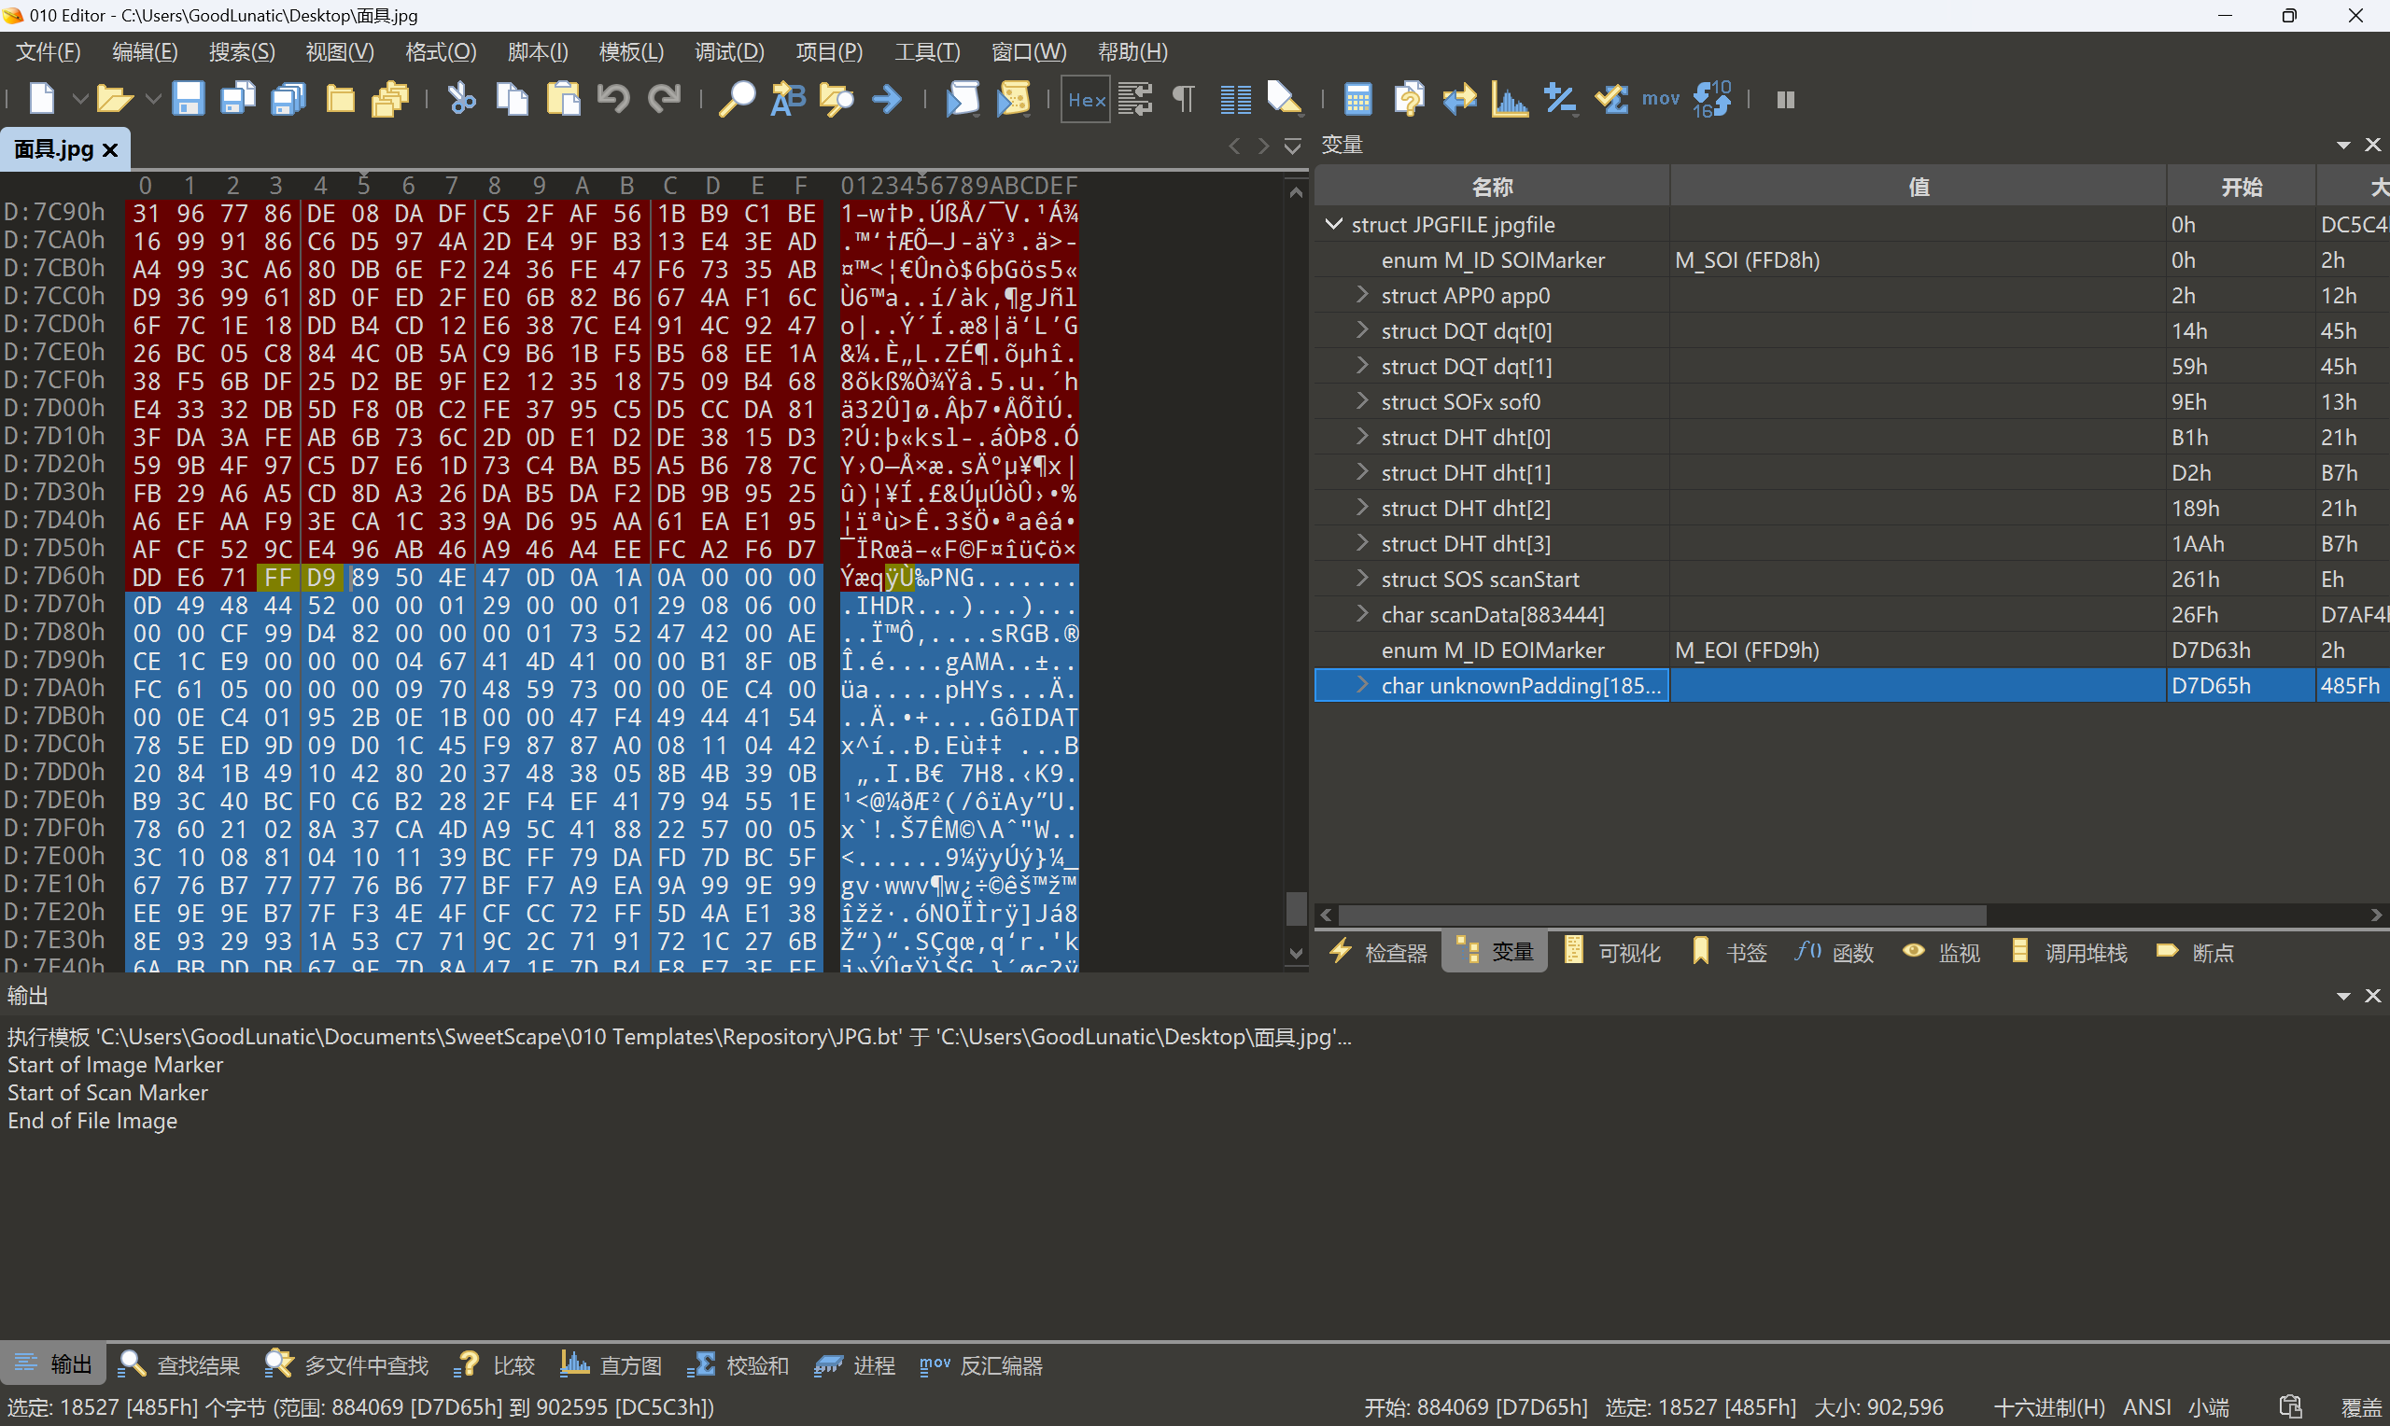Viewport: 2390px width, 1426px height.
Task: Click 覆盖 overwrite mode in status bar
Action: (2360, 1406)
